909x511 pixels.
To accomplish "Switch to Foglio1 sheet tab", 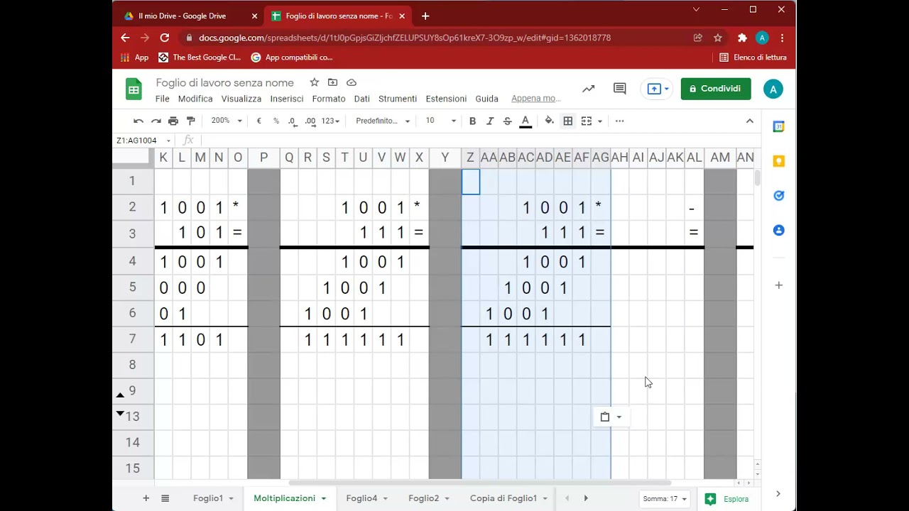I will click(208, 498).
